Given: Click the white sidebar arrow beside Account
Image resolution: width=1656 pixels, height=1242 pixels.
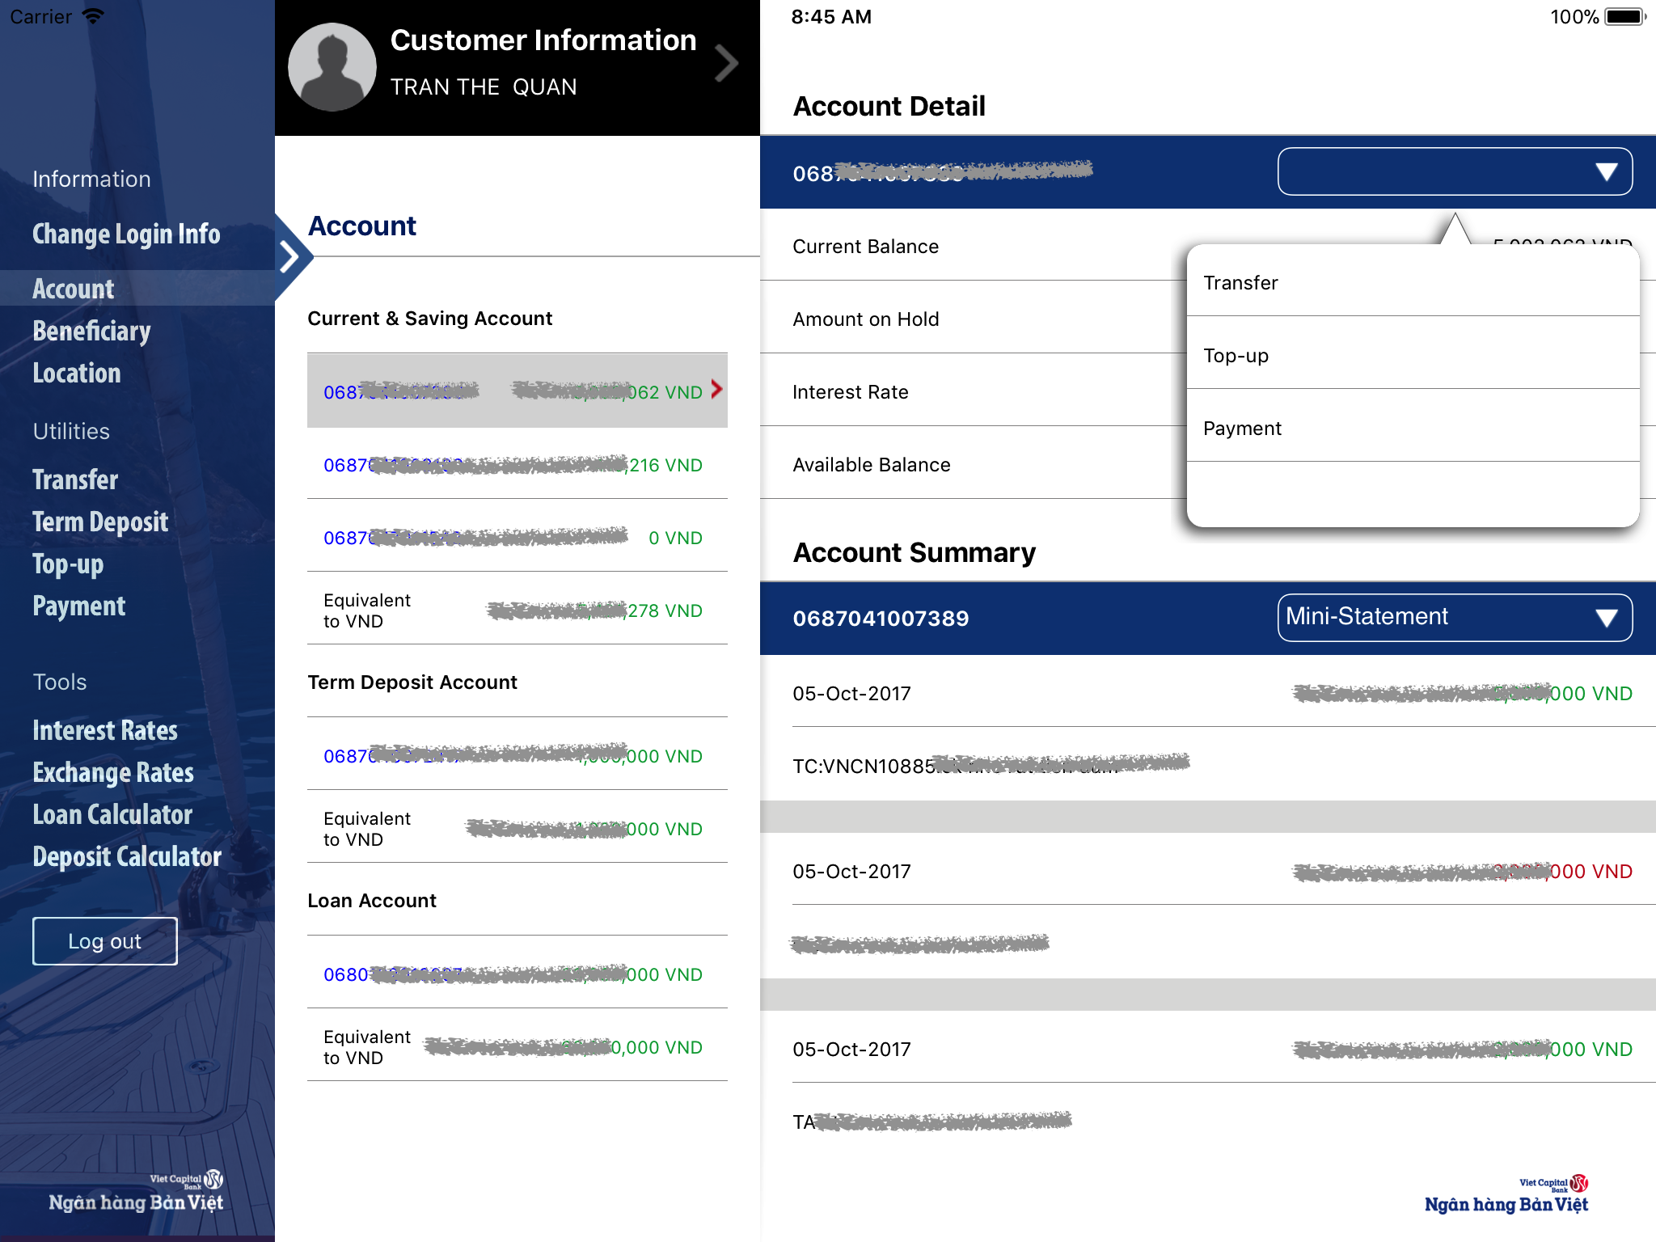Looking at the screenshot, I should pos(290,257).
